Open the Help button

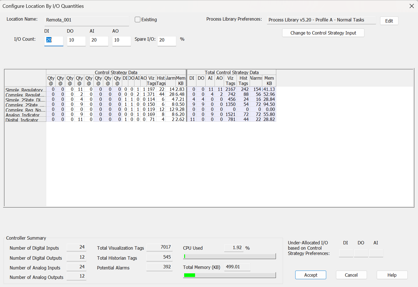(392, 275)
